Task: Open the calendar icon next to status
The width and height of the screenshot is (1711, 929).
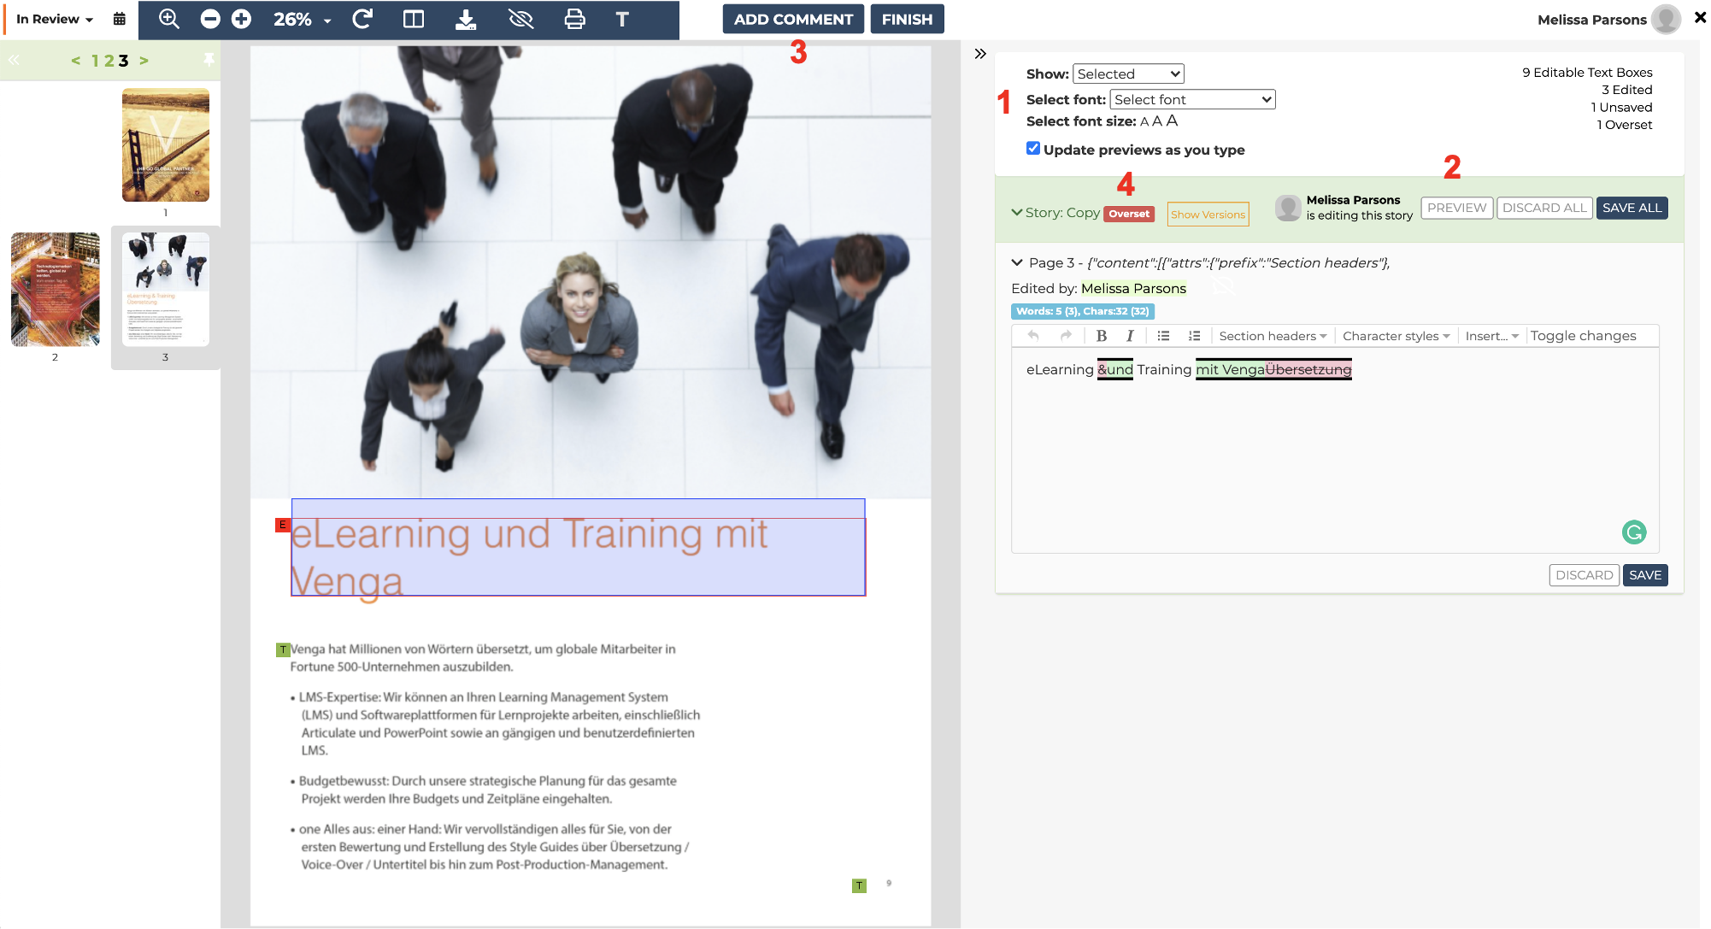Action: coord(120,19)
